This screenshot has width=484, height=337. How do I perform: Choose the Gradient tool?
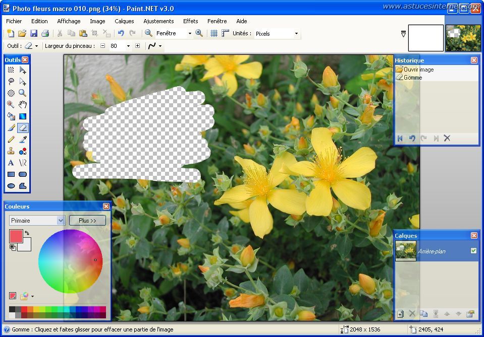click(23, 116)
